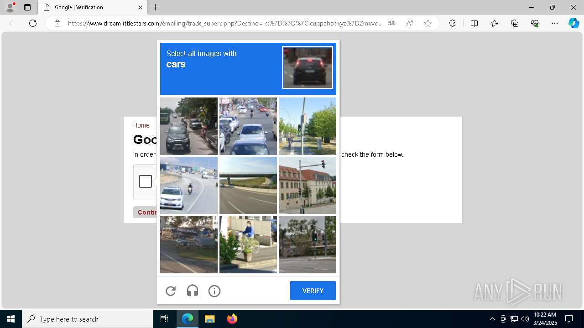Add this page to favorites star
Screen dimensions: 584x328
(428, 23)
